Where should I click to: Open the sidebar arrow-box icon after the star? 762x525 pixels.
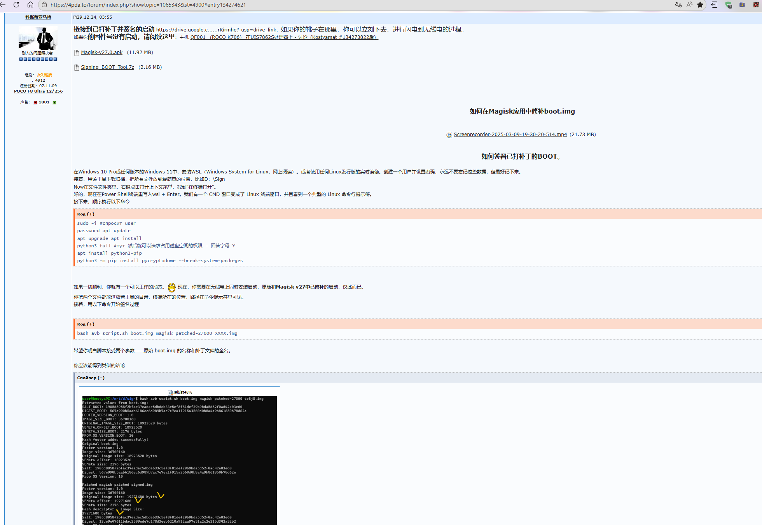714,5
